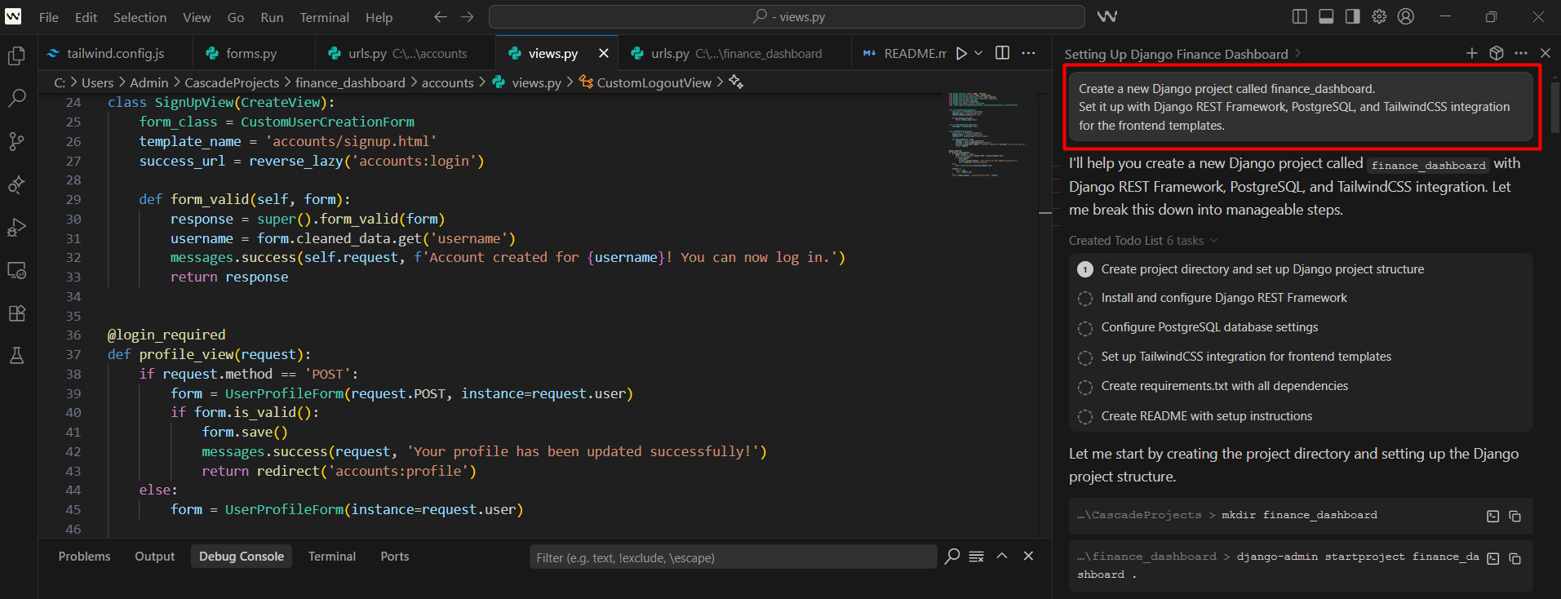
Task: Click search icon in debug console
Action: coord(952,557)
